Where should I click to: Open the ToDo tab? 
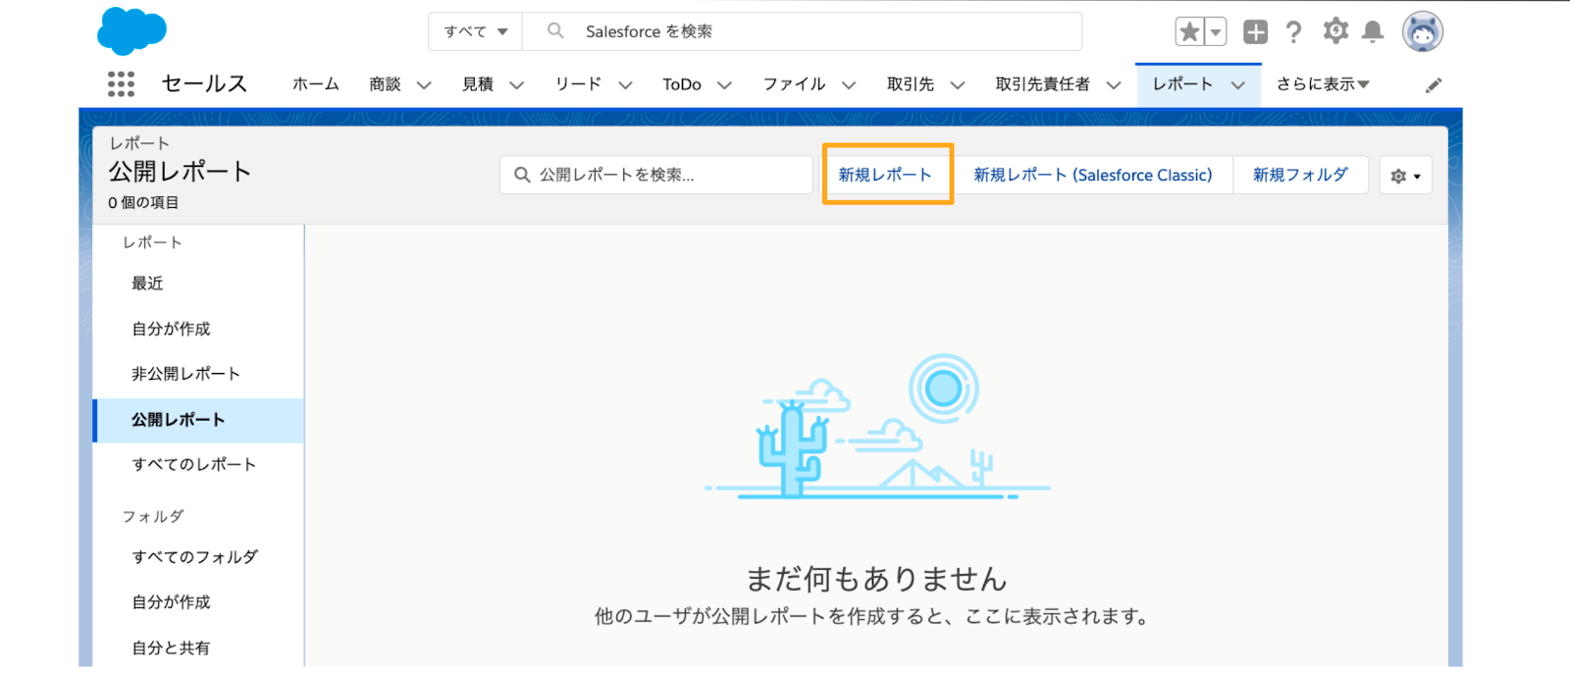(x=682, y=84)
